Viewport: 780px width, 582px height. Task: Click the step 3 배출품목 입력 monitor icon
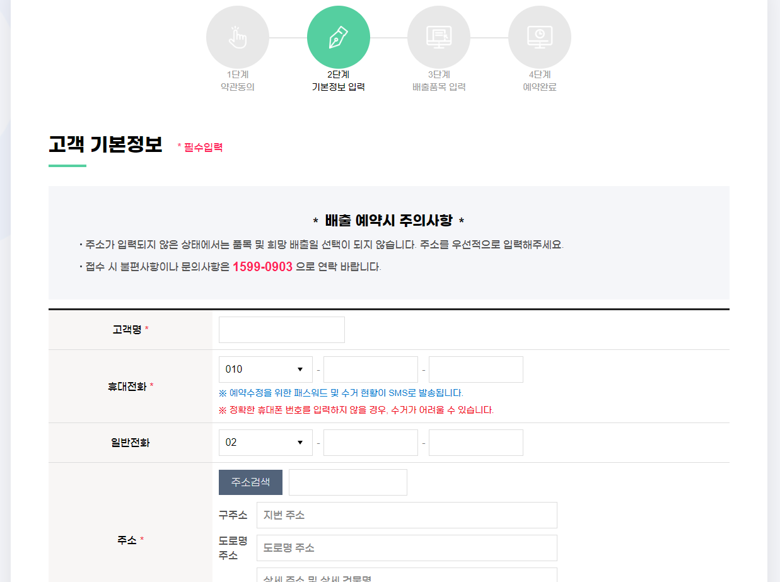[x=439, y=37]
